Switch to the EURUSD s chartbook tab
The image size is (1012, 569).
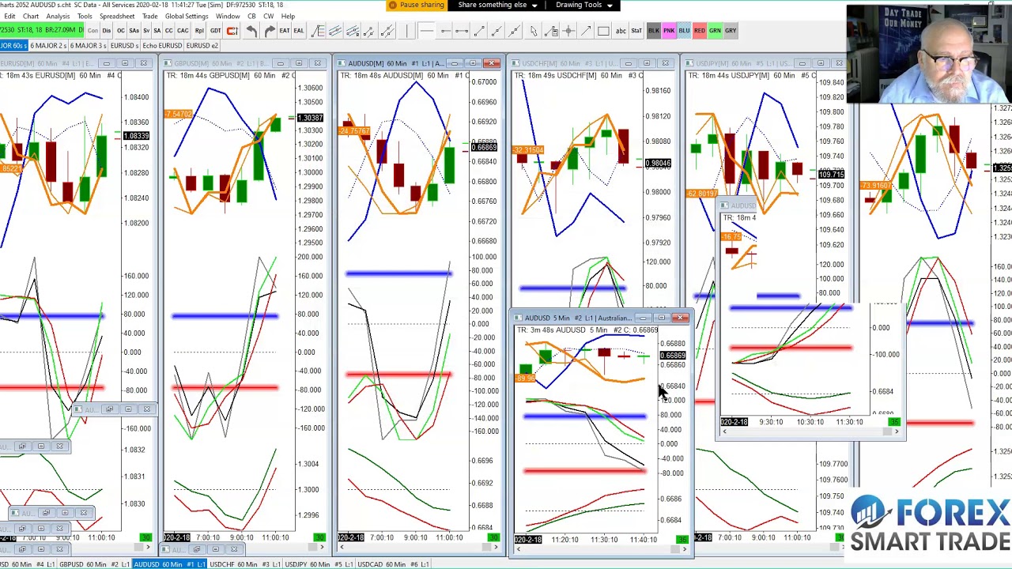tap(124, 45)
